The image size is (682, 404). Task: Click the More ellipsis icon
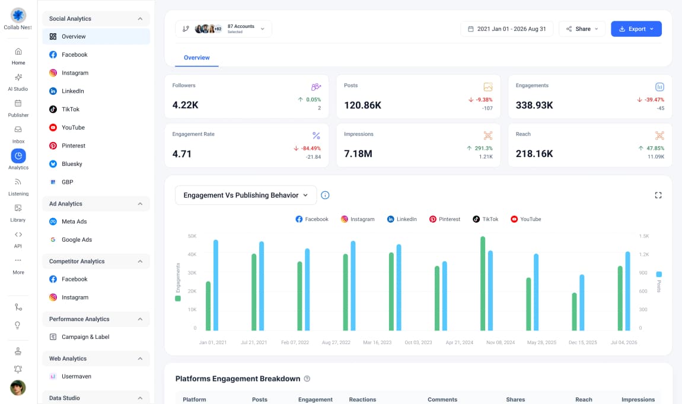point(18,260)
